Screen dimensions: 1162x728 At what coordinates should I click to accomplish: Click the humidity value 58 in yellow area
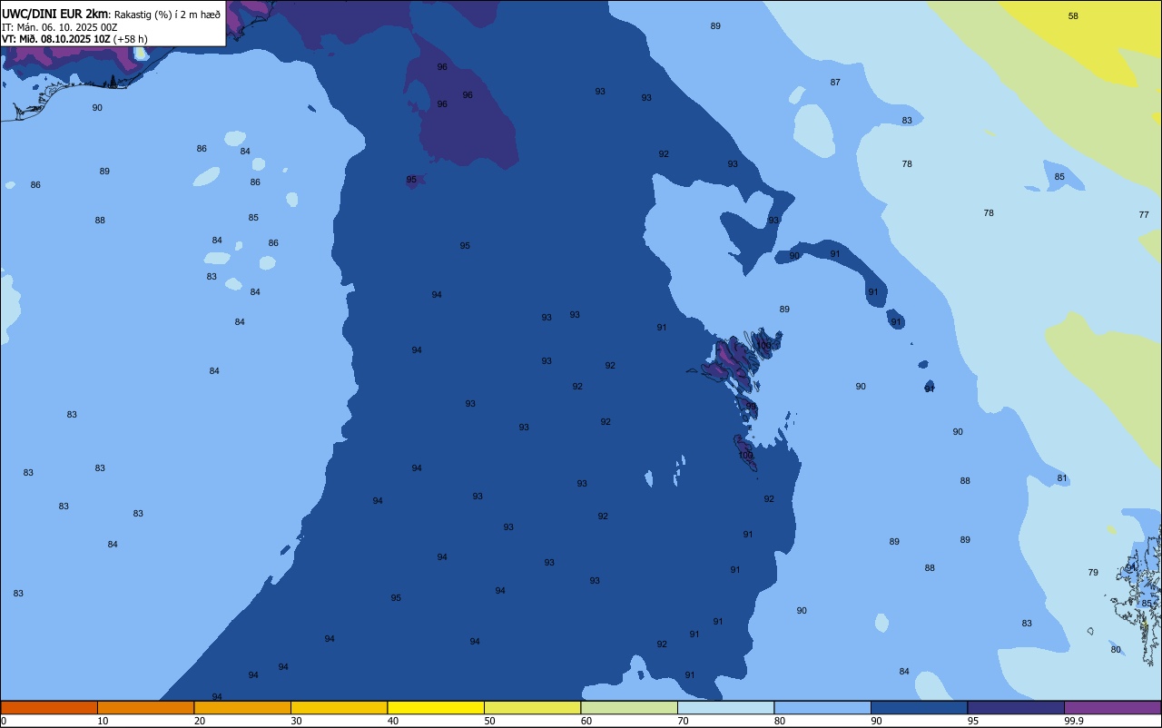1073,16
